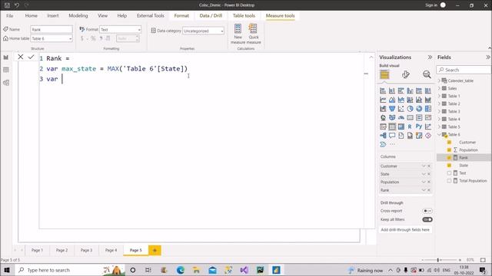
Task: Open the Model view in the left sidebar
Action: [6, 83]
